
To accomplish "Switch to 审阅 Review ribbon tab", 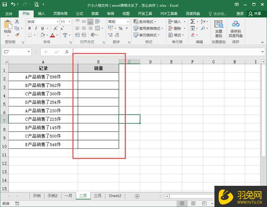I will 111,14.
